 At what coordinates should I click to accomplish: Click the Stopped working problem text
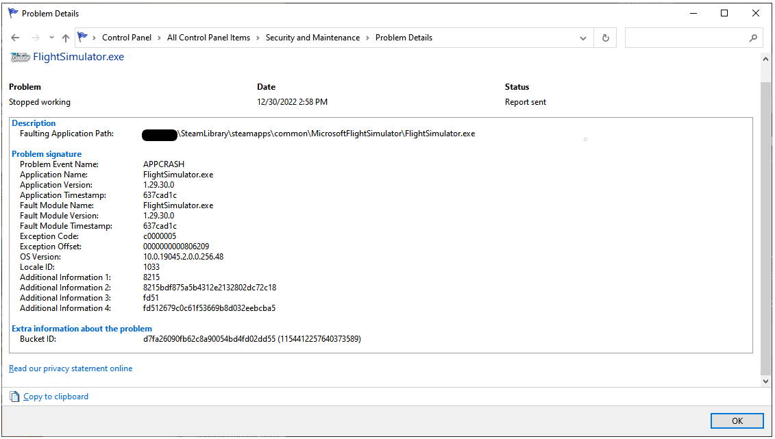click(x=40, y=102)
